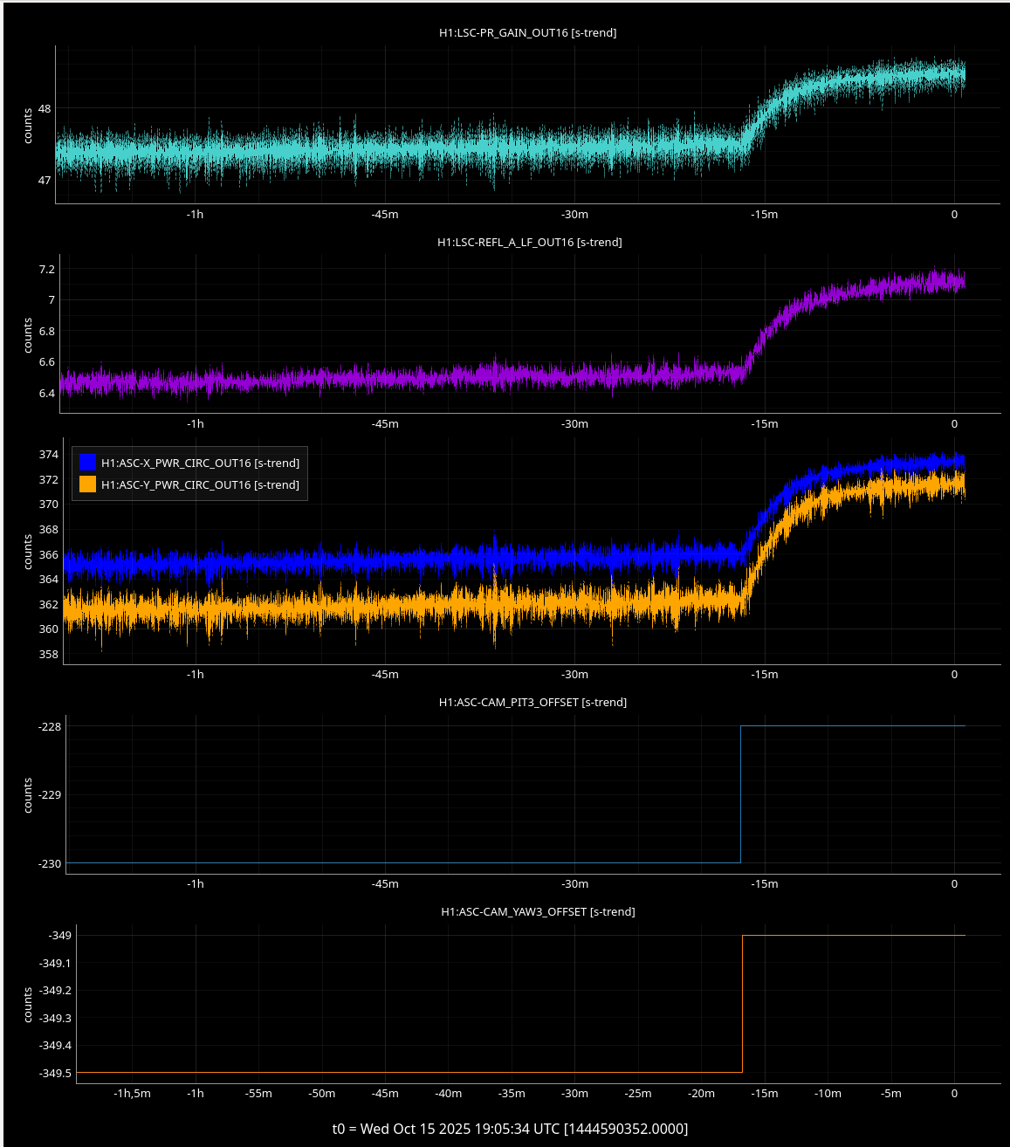Click the 374 y-axis tick in PWR_CIRC plot

coord(48,454)
